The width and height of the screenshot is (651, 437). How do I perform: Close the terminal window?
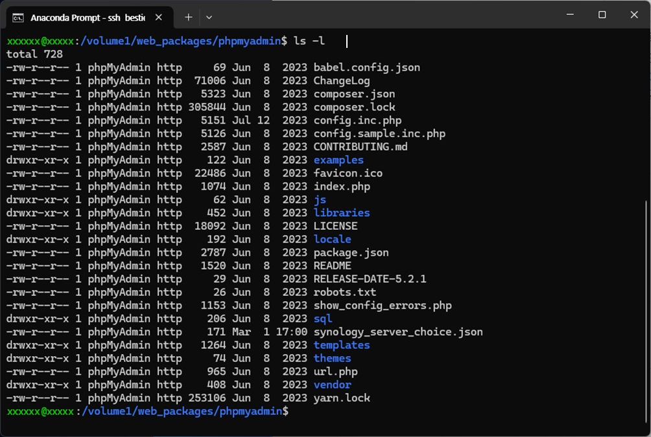(633, 15)
